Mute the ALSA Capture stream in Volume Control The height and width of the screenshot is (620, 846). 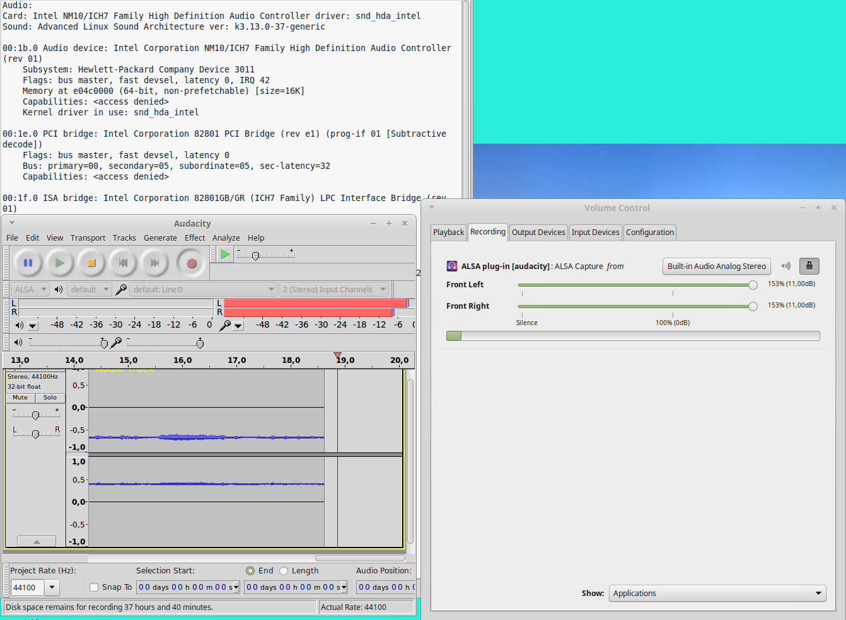point(785,266)
